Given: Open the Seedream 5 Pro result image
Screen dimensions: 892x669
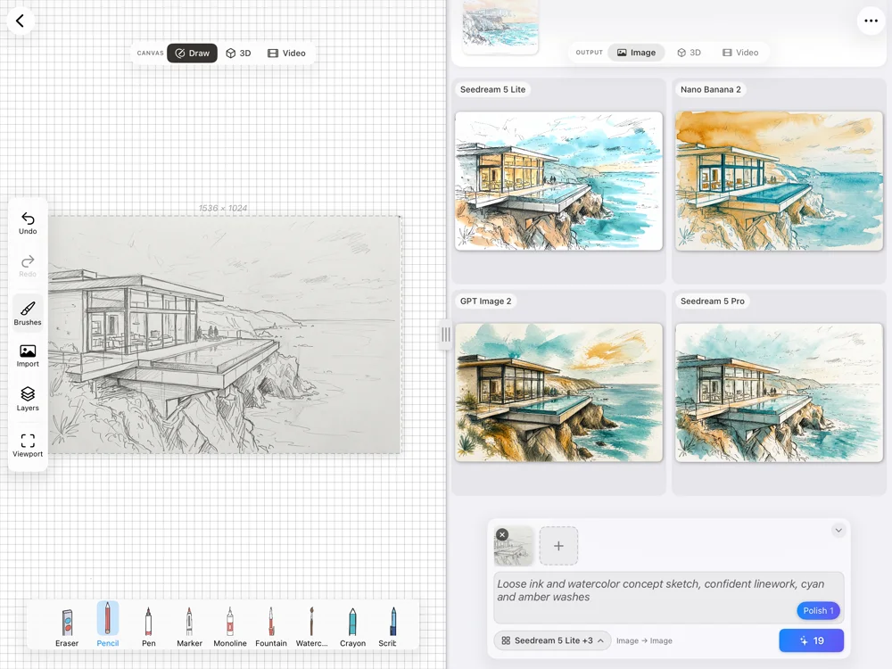Looking at the screenshot, I should point(779,392).
